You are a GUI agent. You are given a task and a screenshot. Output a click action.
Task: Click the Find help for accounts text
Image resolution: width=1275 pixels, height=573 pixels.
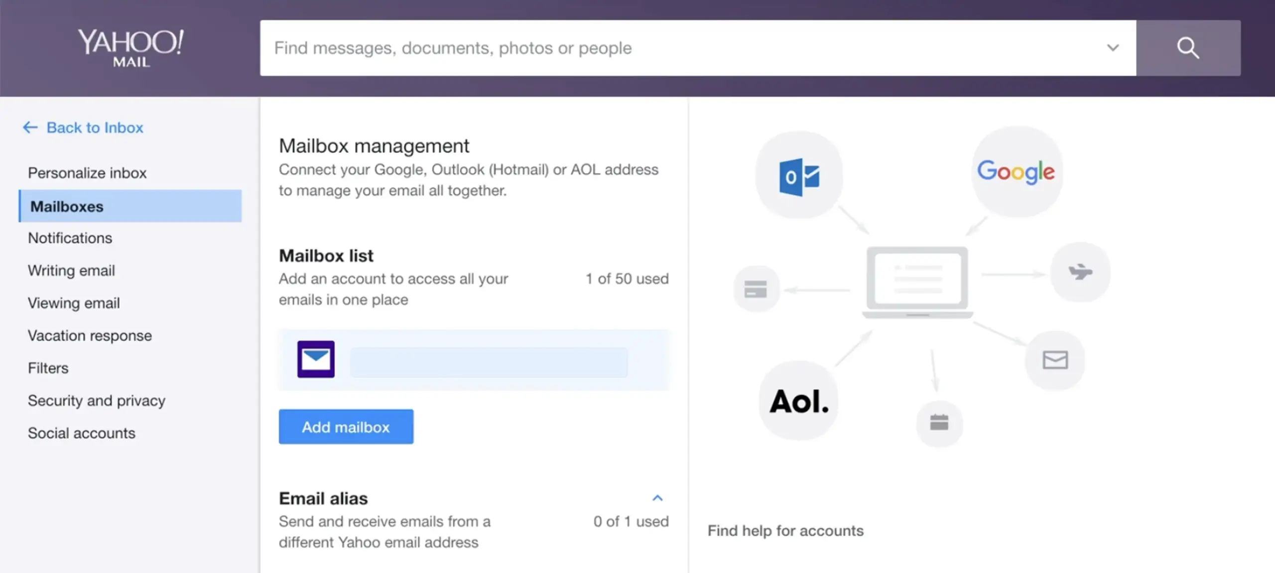tap(785, 531)
